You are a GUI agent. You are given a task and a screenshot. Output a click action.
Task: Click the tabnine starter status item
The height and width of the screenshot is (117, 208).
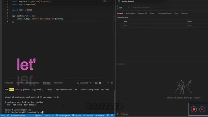(18, 116)
